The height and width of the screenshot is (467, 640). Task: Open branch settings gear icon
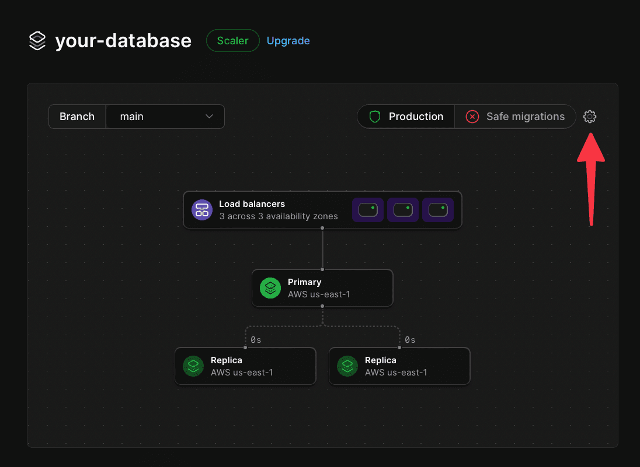click(x=589, y=117)
